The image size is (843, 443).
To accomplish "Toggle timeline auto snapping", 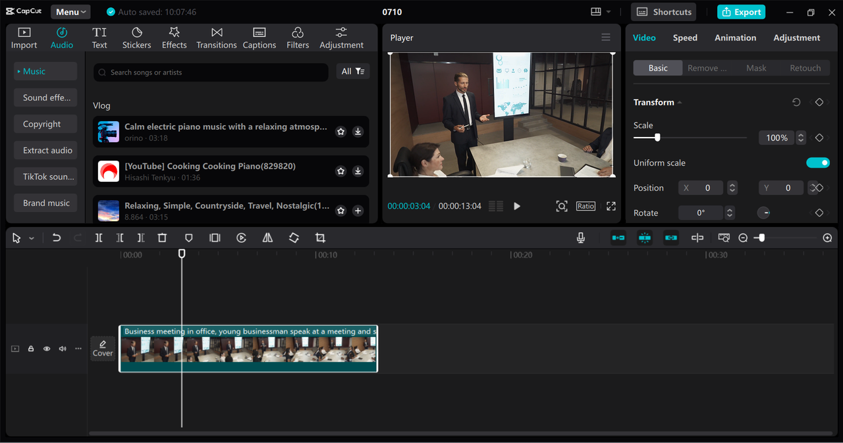I will [645, 238].
